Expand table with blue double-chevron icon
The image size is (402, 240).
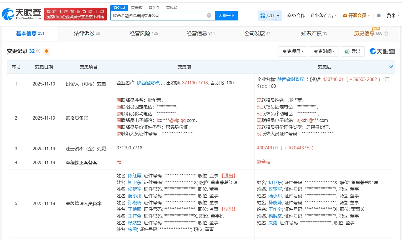pos(391,66)
